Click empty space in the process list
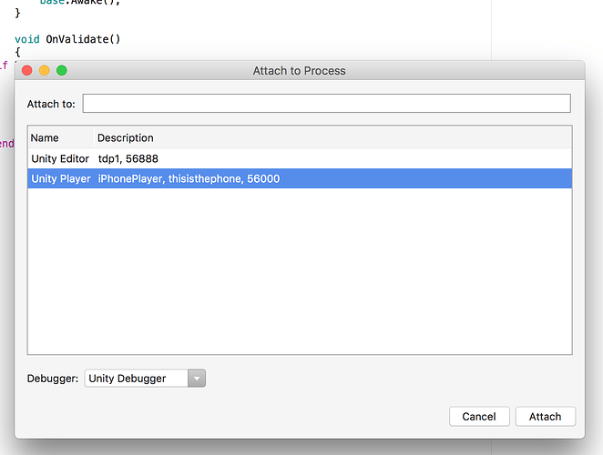The width and height of the screenshot is (603, 455). 300,271
